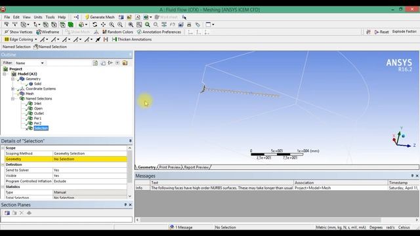Enable Random Colors
This screenshot has width=420, height=236.
click(x=117, y=32)
